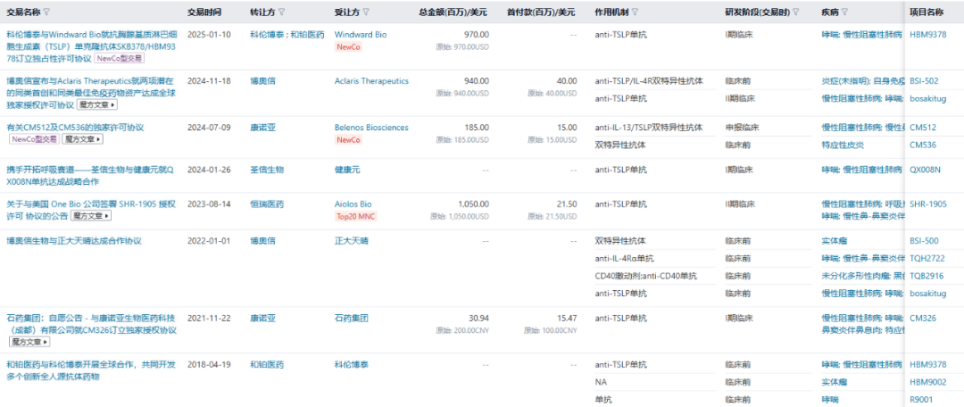Select date cell 2023-08-14
964x407 pixels.
tap(209, 203)
